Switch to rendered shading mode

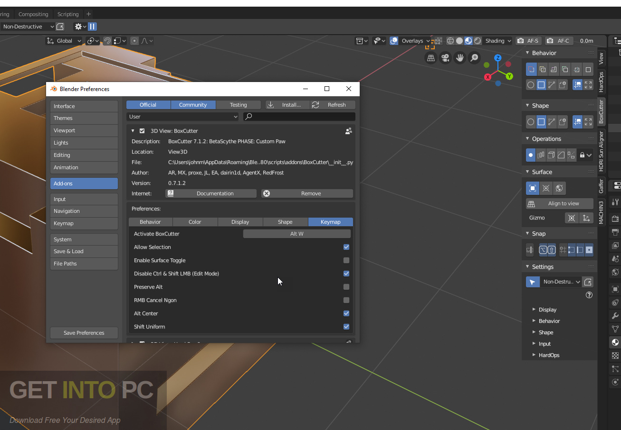(x=478, y=41)
